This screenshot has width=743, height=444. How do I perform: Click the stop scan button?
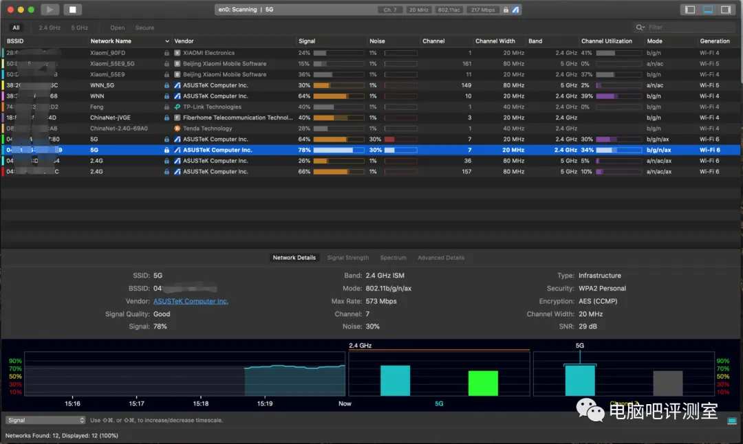point(72,10)
